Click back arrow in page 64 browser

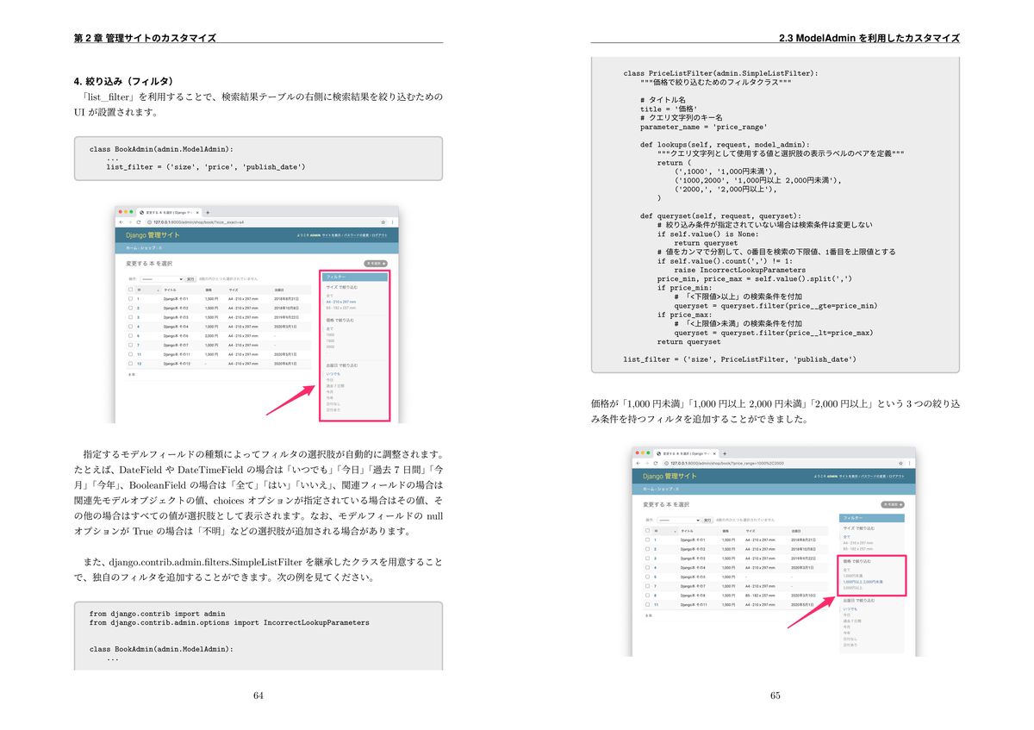[x=121, y=222]
